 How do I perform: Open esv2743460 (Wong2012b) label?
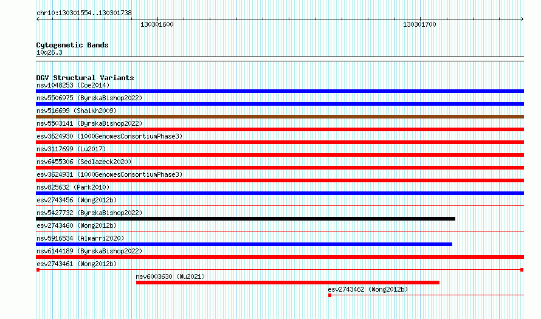pyautogui.click(x=77, y=225)
